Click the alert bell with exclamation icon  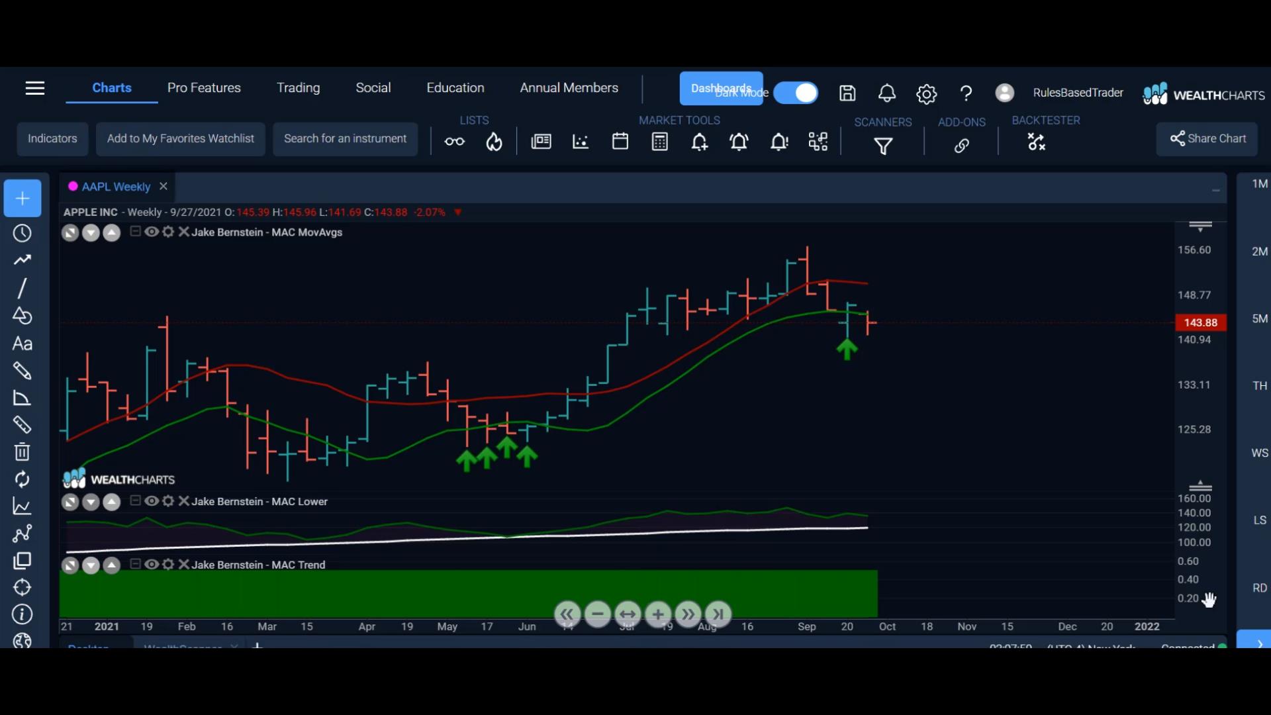(779, 142)
